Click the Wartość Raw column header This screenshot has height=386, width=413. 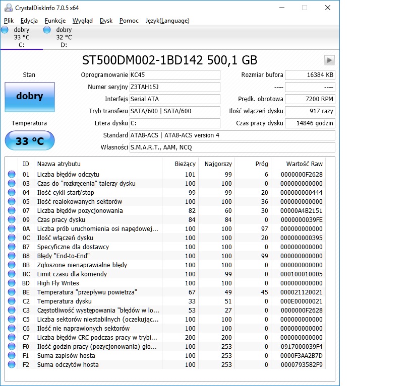(x=299, y=164)
